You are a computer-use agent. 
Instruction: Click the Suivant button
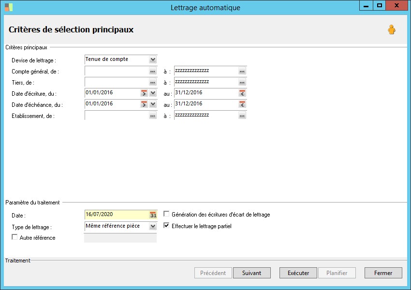251,273
